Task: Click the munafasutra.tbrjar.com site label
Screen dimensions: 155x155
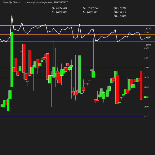Action: click(x=40, y=2)
